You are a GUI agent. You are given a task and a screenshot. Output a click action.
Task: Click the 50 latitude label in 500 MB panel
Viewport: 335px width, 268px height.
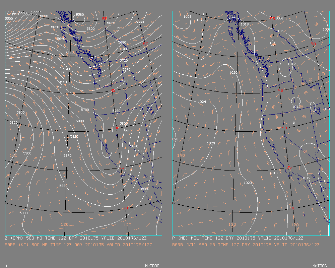(145, 44)
